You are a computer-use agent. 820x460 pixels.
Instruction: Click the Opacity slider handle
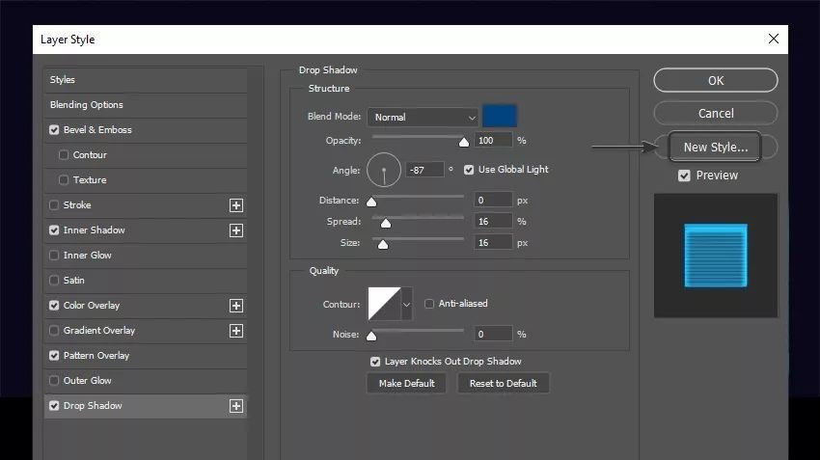[464, 142]
